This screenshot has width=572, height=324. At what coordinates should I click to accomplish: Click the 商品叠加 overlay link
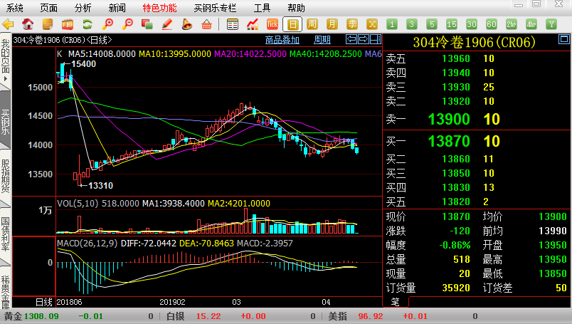[282, 39]
